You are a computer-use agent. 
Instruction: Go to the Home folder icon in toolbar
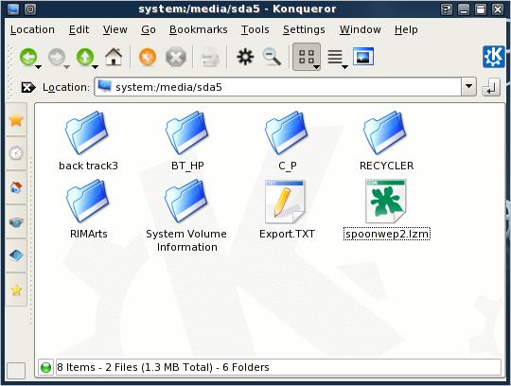pyautogui.click(x=114, y=57)
